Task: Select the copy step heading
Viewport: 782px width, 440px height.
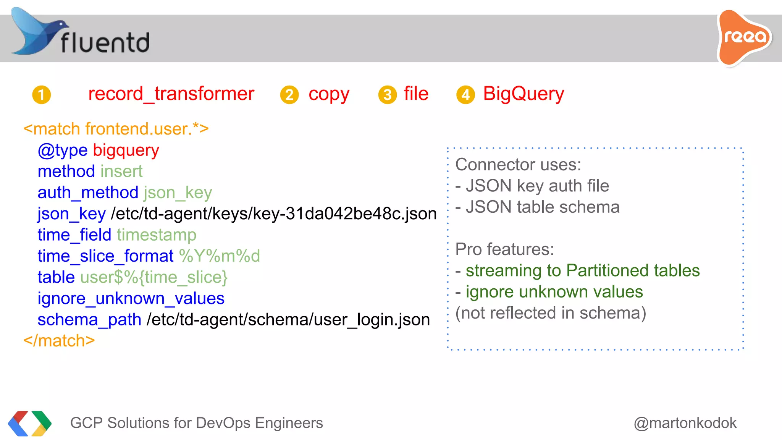Action: click(x=329, y=94)
